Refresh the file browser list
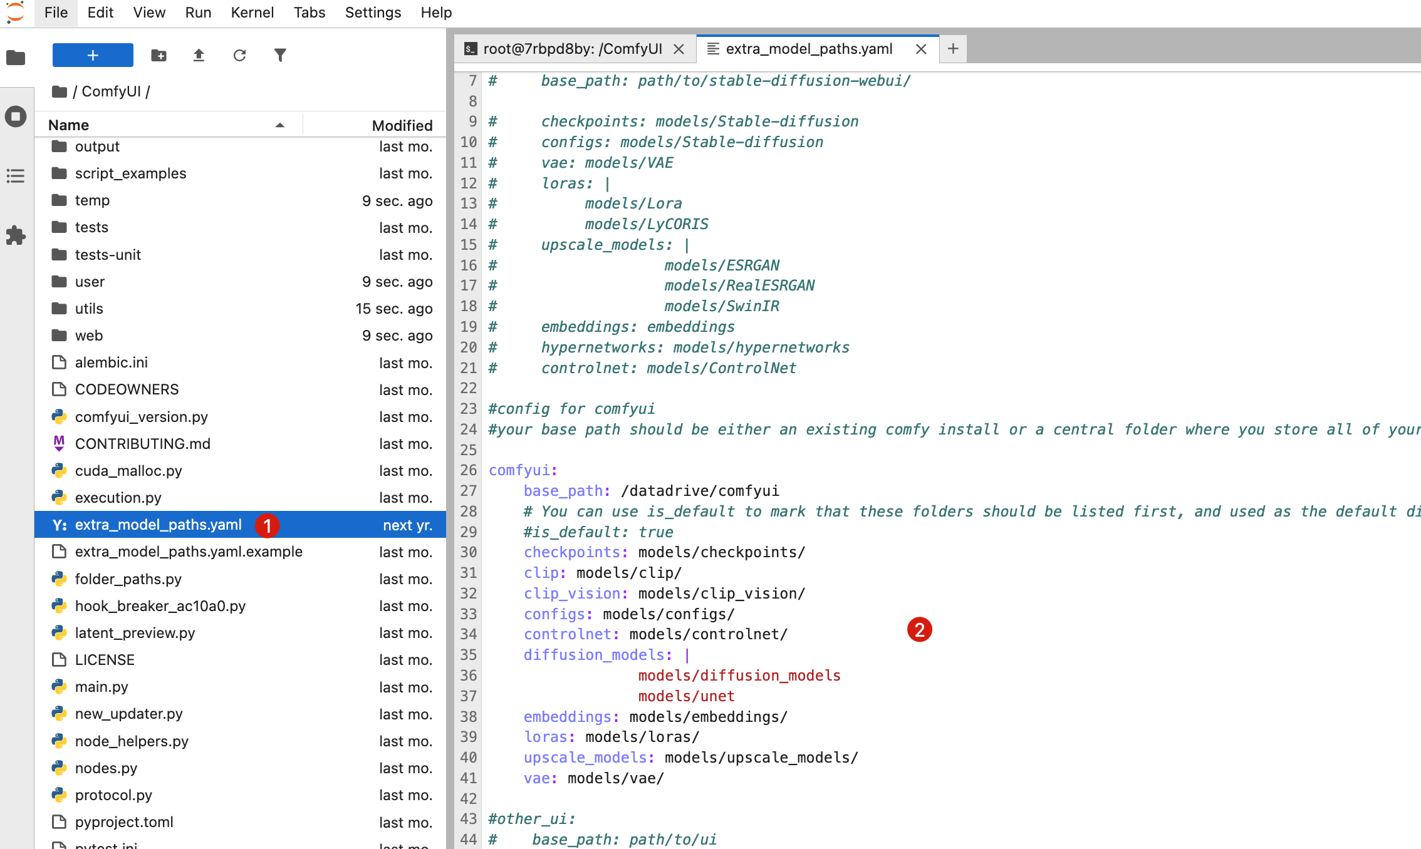Viewport: 1421px width, 849px height. (239, 55)
